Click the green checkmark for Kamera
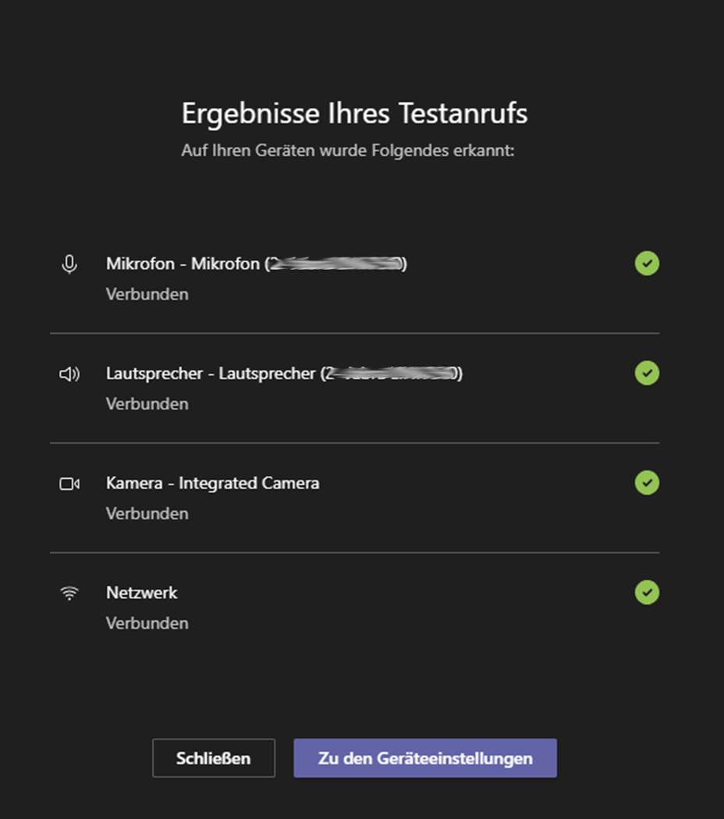 [647, 483]
